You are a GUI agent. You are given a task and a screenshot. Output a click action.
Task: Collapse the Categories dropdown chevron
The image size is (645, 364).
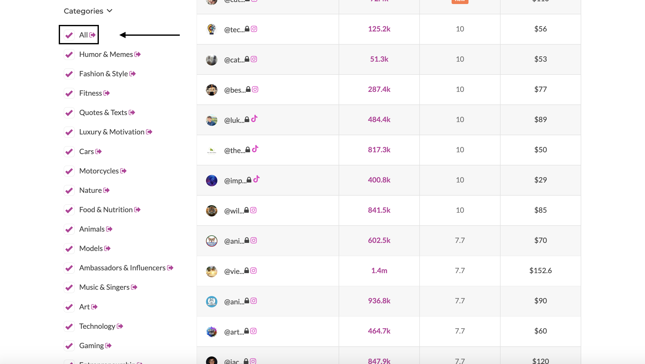click(x=109, y=11)
